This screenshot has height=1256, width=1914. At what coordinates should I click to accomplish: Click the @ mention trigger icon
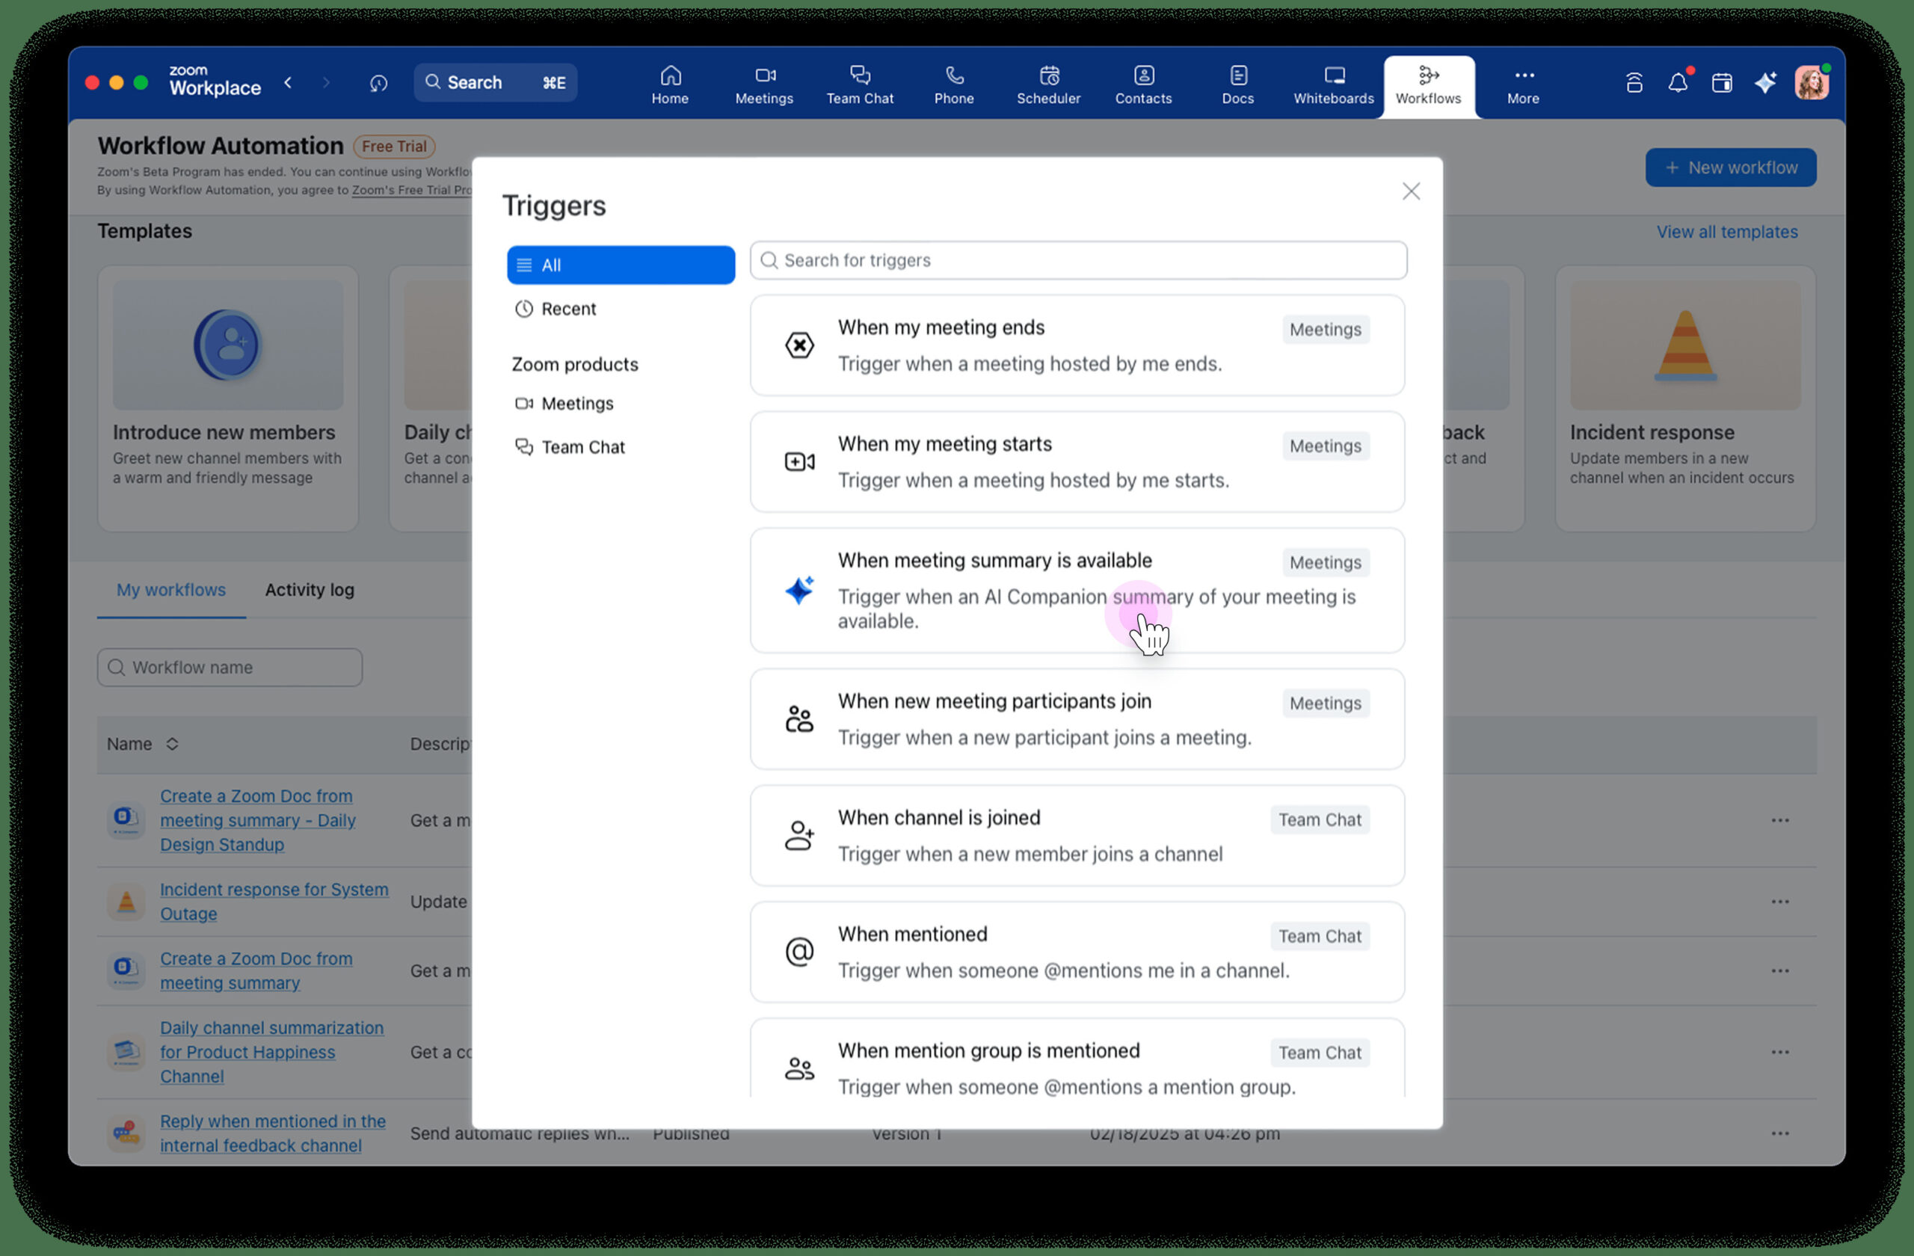point(799,952)
